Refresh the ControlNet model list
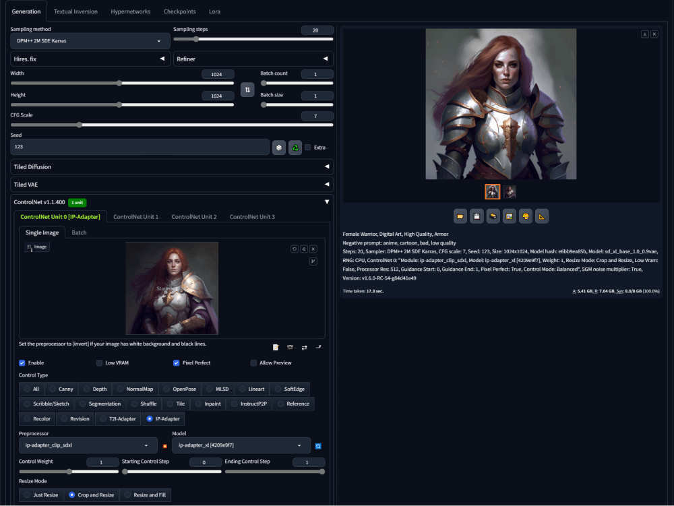The image size is (674, 506). tap(317, 445)
